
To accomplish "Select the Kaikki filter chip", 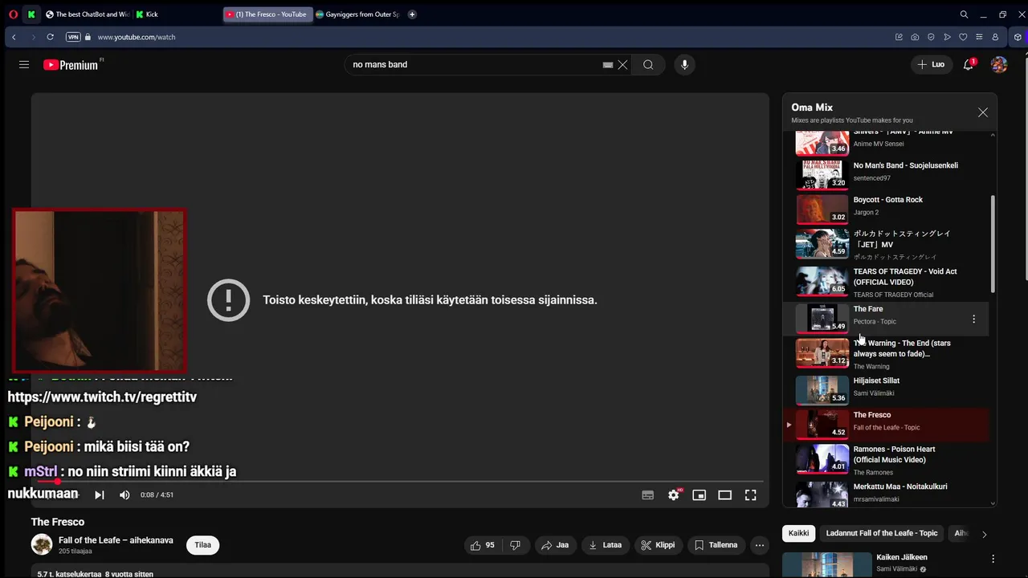I will point(798,533).
